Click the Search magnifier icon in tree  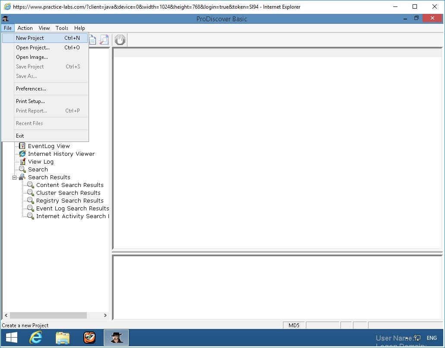click(22, 169)
